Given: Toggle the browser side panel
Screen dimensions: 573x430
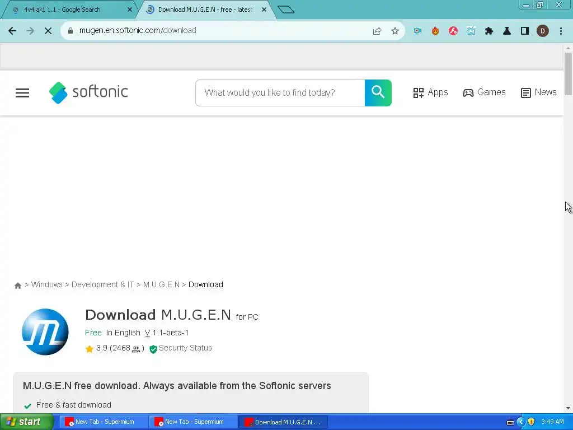Looking at the screenshot, I should [525, 31].
